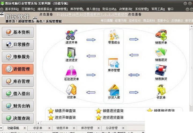
Task: Select 借入借出 in the sidebar
Action: 18,94
